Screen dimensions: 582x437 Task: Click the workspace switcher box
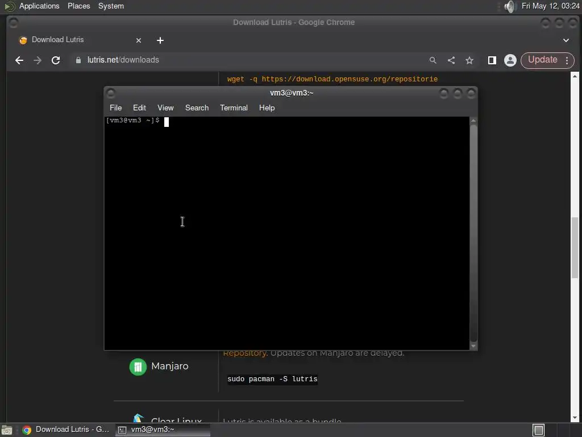(539, 430)
